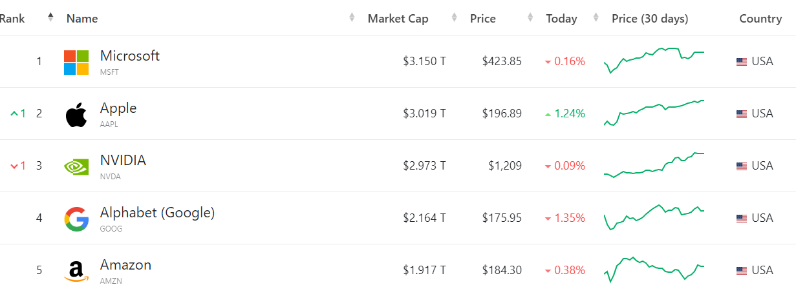Click the Microsoft logo icon
Viewport: 796px width, 296px height.
coord(76,63)
